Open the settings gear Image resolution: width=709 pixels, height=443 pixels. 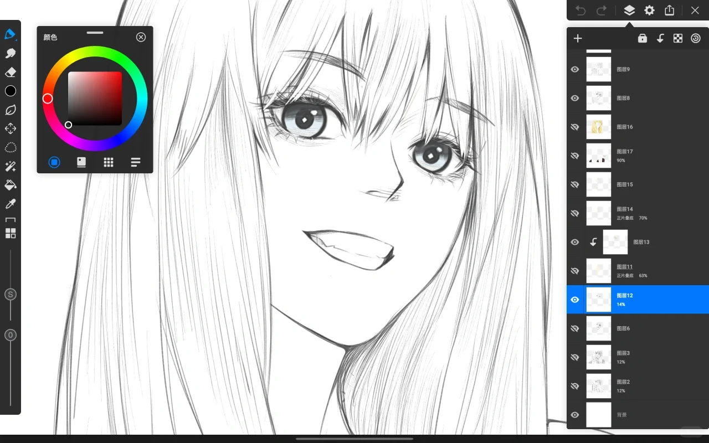tap(649, 11)
